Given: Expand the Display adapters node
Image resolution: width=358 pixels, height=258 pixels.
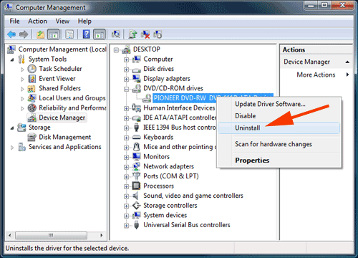Looking at the screenshot, I should pos(126,79).
